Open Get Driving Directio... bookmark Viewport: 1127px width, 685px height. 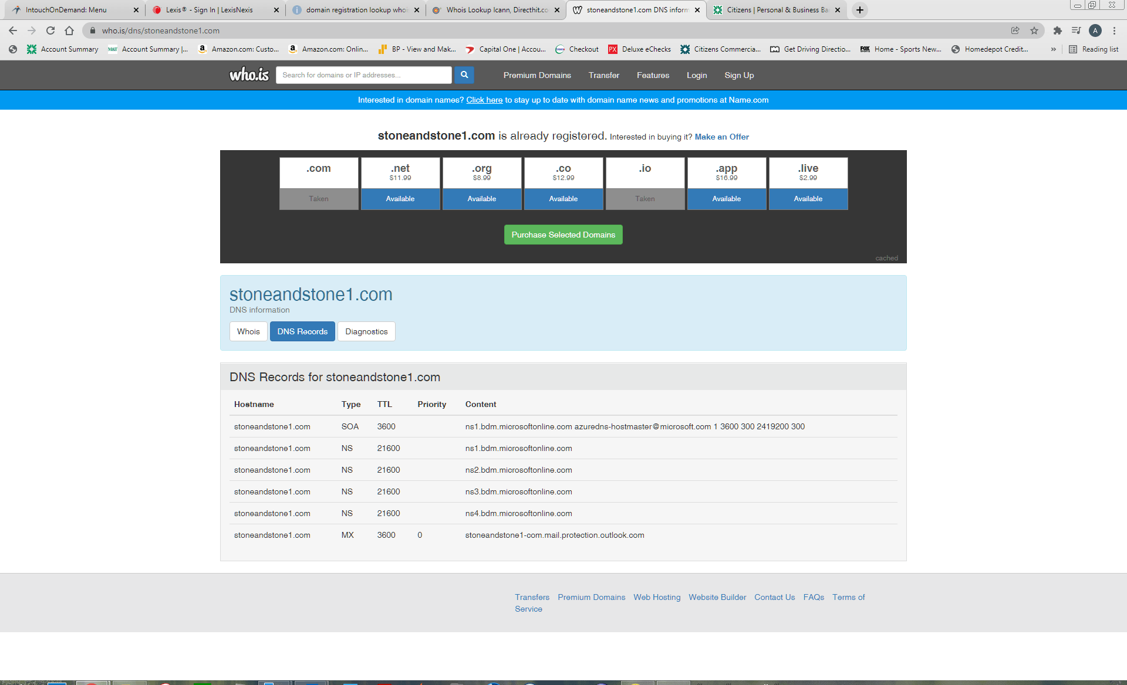[810, 49]
